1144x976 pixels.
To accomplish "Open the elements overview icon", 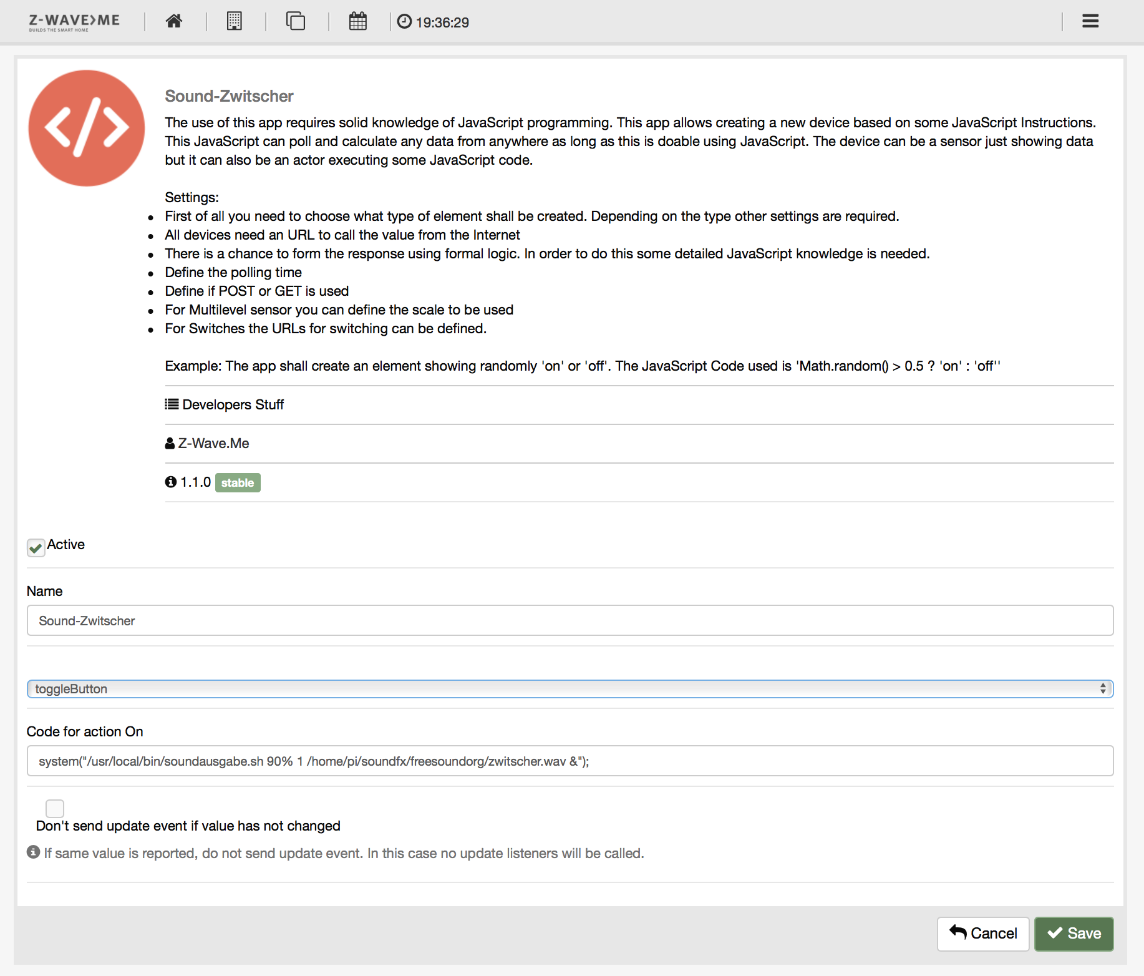I will [296, 21].
